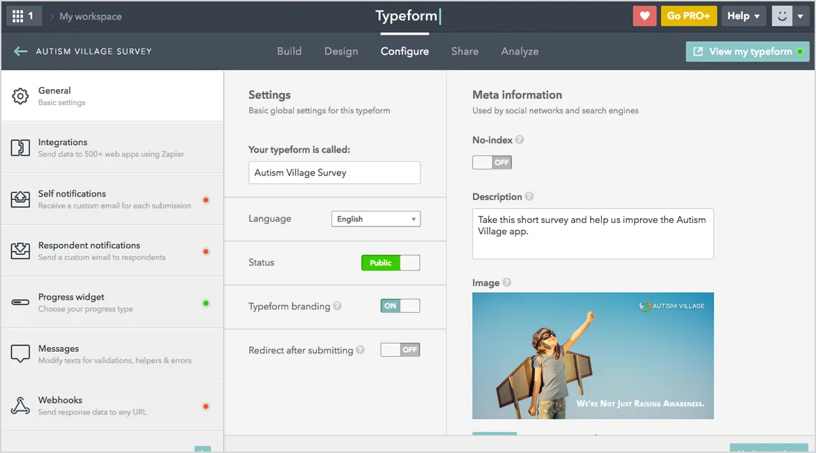Click help icon next to Description
This screenshot has width=816, height=453.
coord(529,197)
